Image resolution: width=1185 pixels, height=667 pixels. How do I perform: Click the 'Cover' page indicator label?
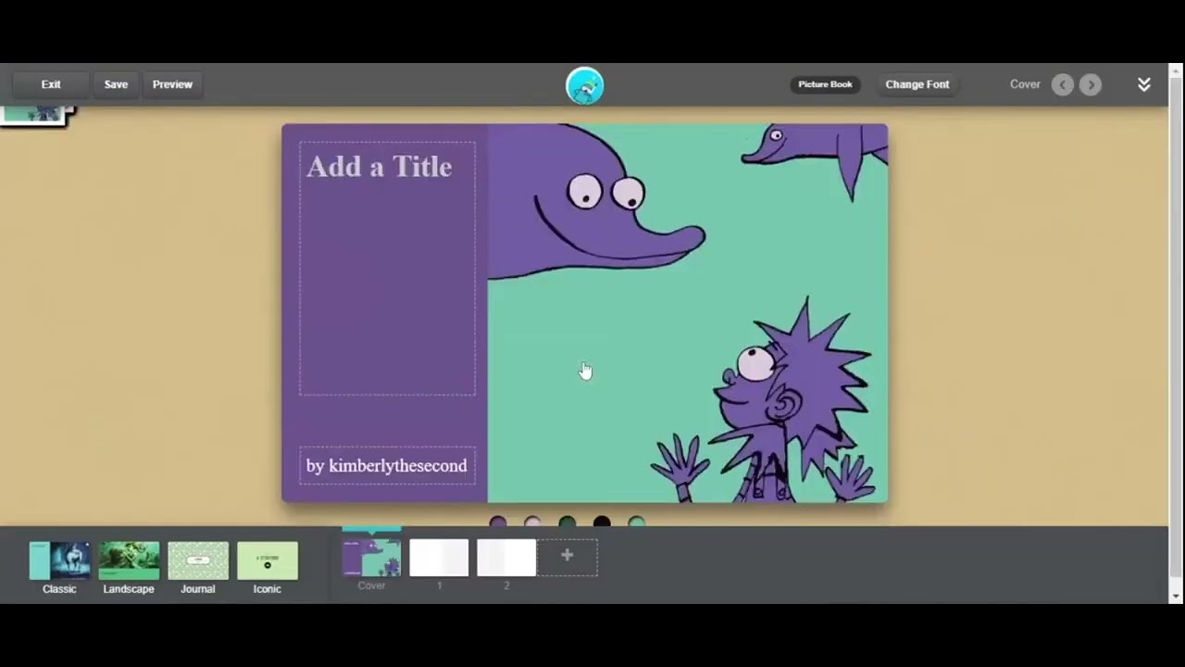point(1025,84)
